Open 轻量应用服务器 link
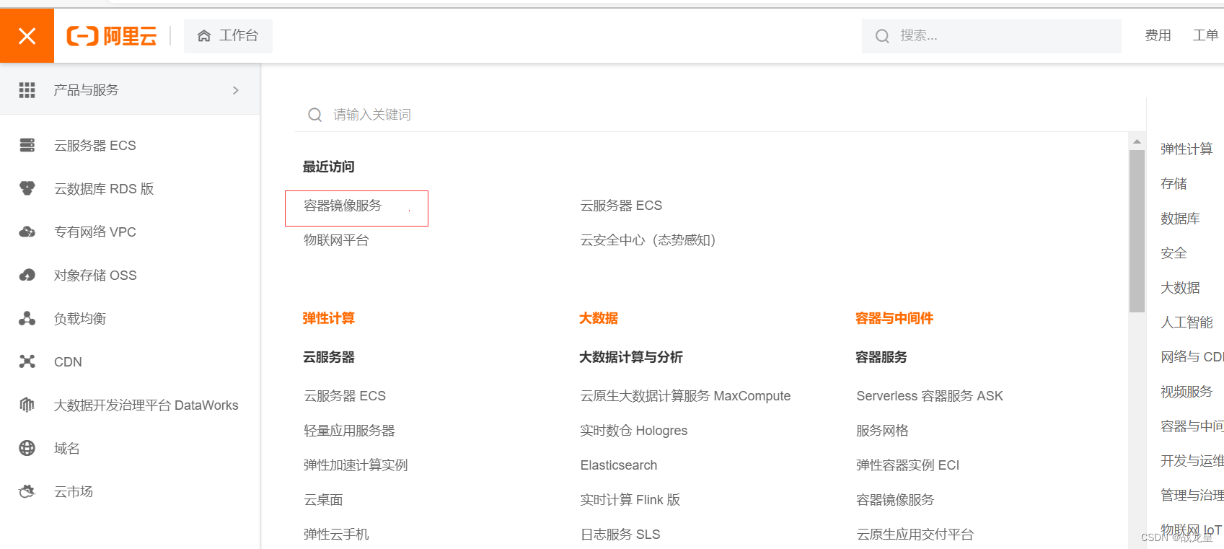The width and height of the screenshot is (1224, 549). coord(349,431)
